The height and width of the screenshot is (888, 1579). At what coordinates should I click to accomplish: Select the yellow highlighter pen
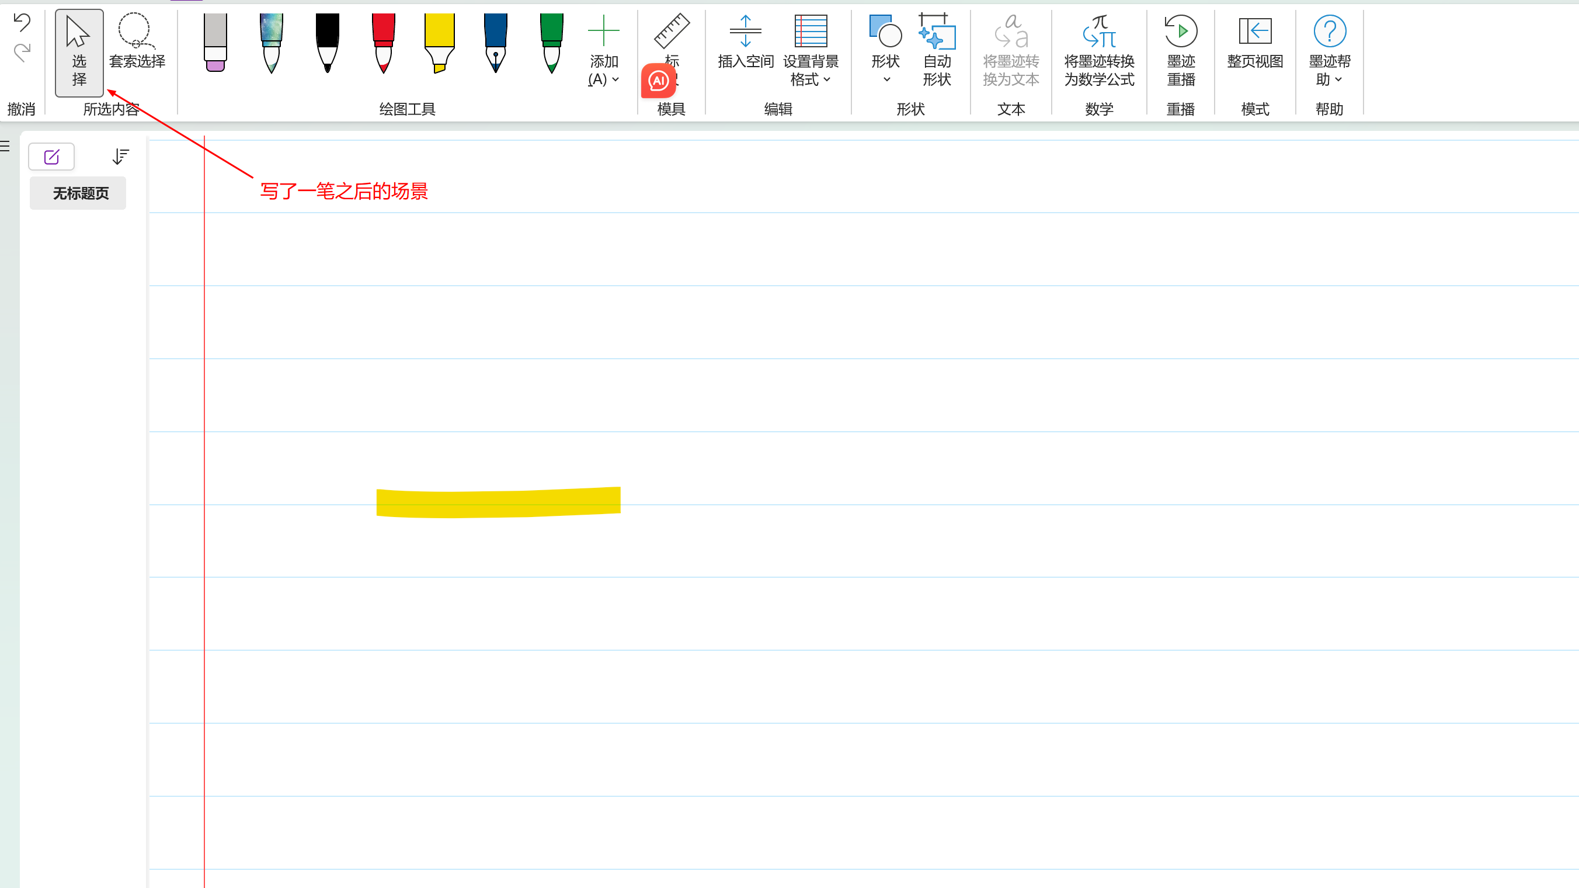point(440,42)
